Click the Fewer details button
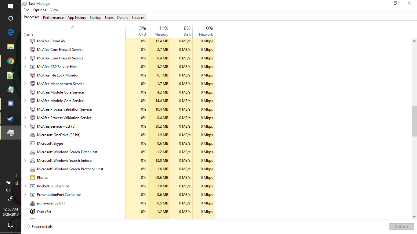The image size is (417, 234). tap(38, 227)
